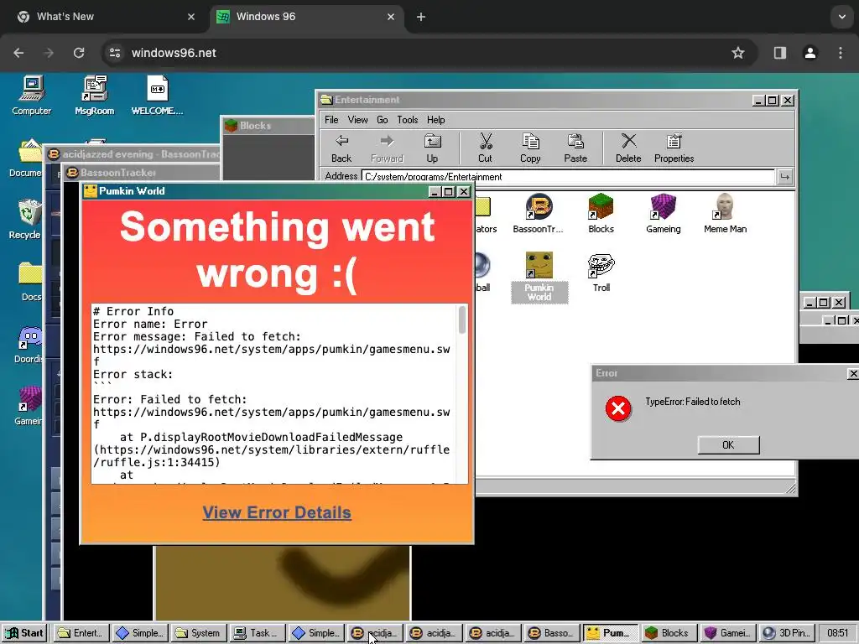This screenshot has height=644, width=859.
Task: Click the BassoonTracker window title bar
Action: (143, 173)
